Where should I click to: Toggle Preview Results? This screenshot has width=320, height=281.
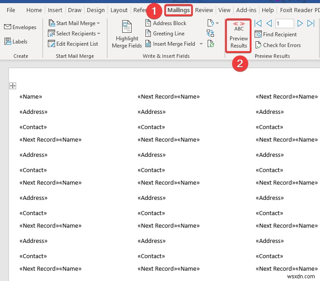239,35
